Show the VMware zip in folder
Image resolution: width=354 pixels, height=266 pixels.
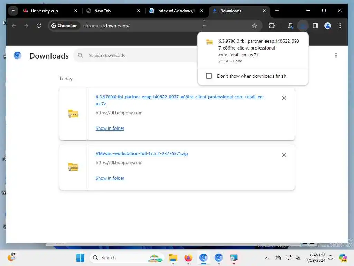110,178
